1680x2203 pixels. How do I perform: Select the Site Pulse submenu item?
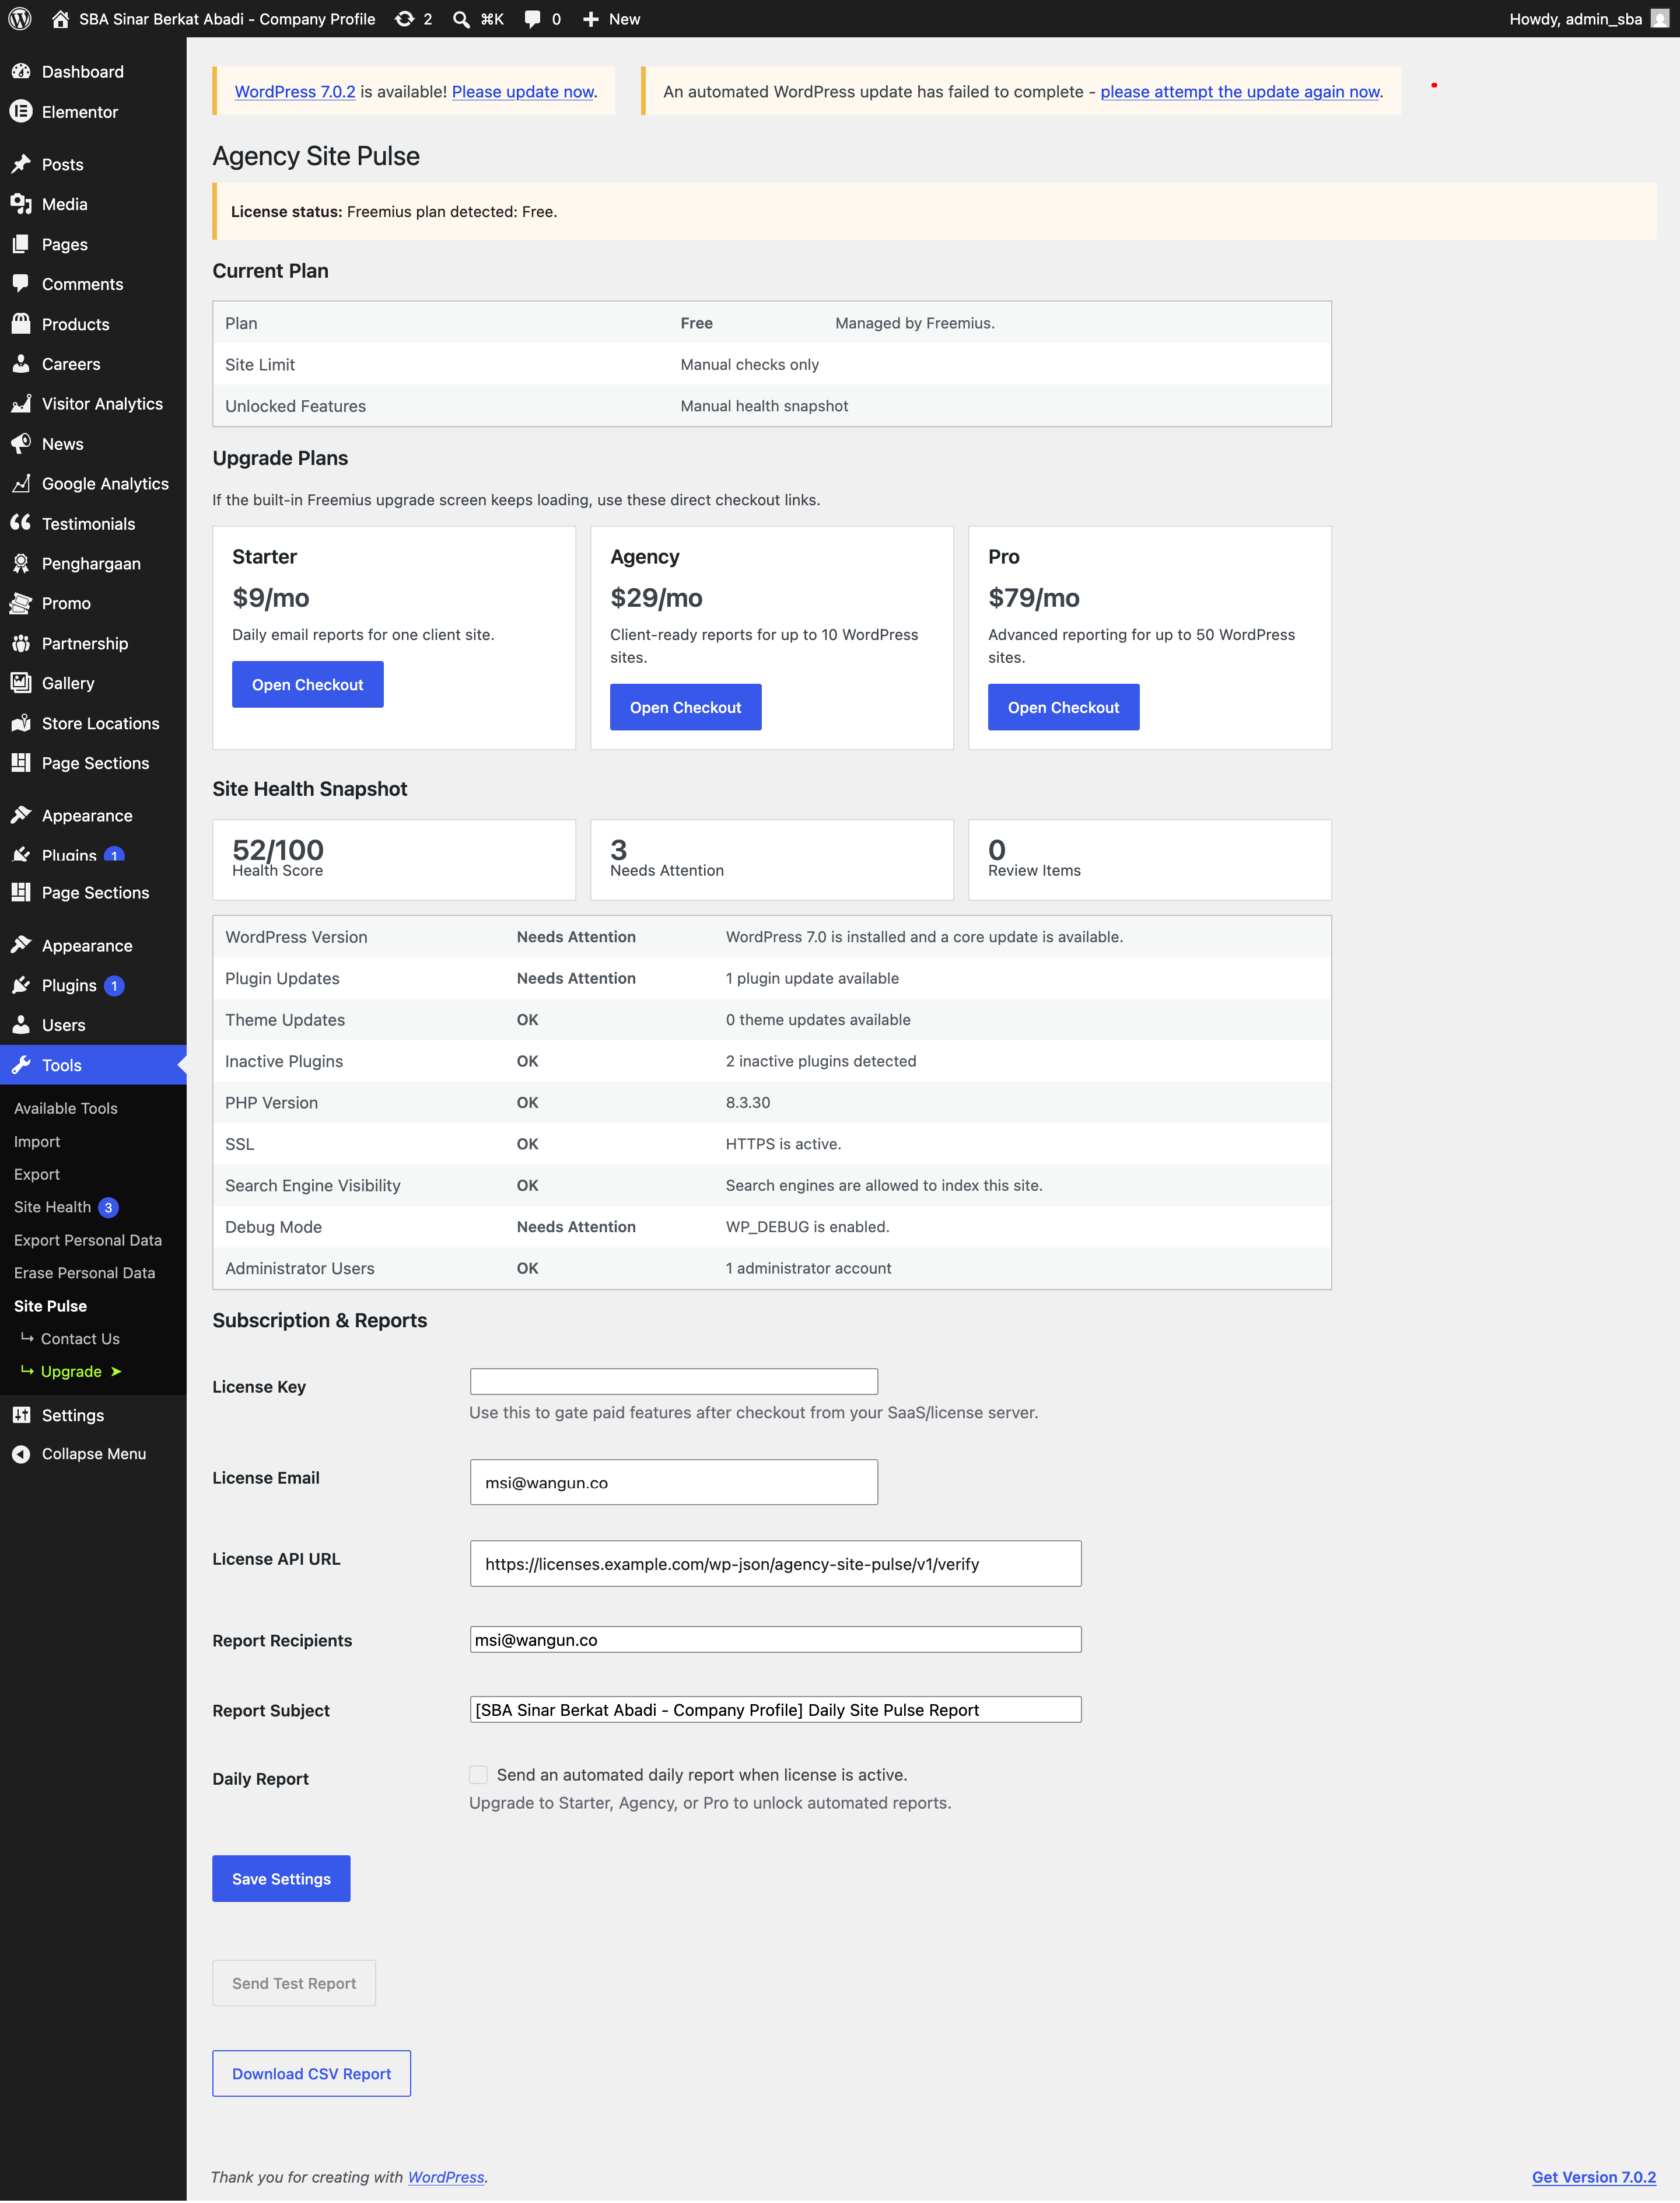[50, 1306]
